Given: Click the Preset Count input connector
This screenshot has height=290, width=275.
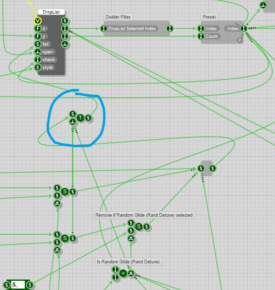Looking at the screenshot, I should tap(201, 36).
